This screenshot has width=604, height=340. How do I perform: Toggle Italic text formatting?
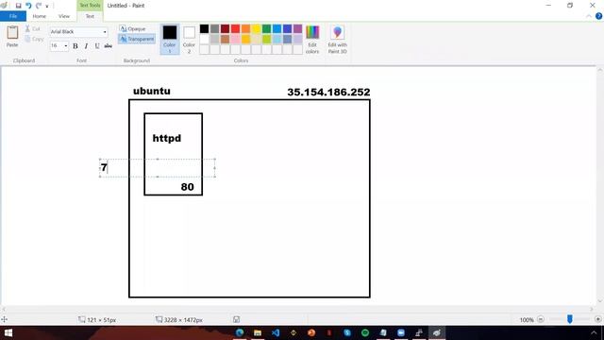86,46
